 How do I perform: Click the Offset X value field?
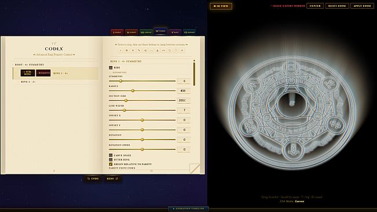184,120
